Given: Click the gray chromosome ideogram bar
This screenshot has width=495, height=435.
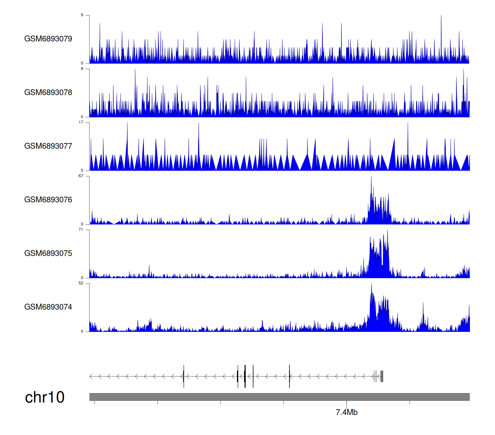Looking at the screenshot, I should 279,397.
